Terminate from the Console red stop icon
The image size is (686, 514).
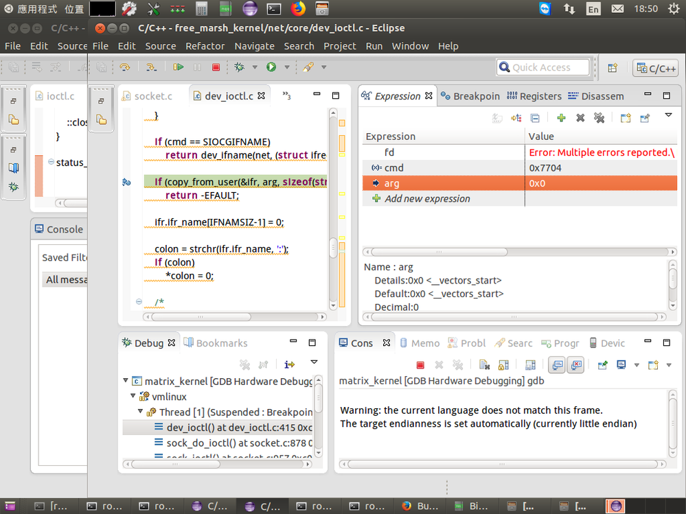click(420, 365)
